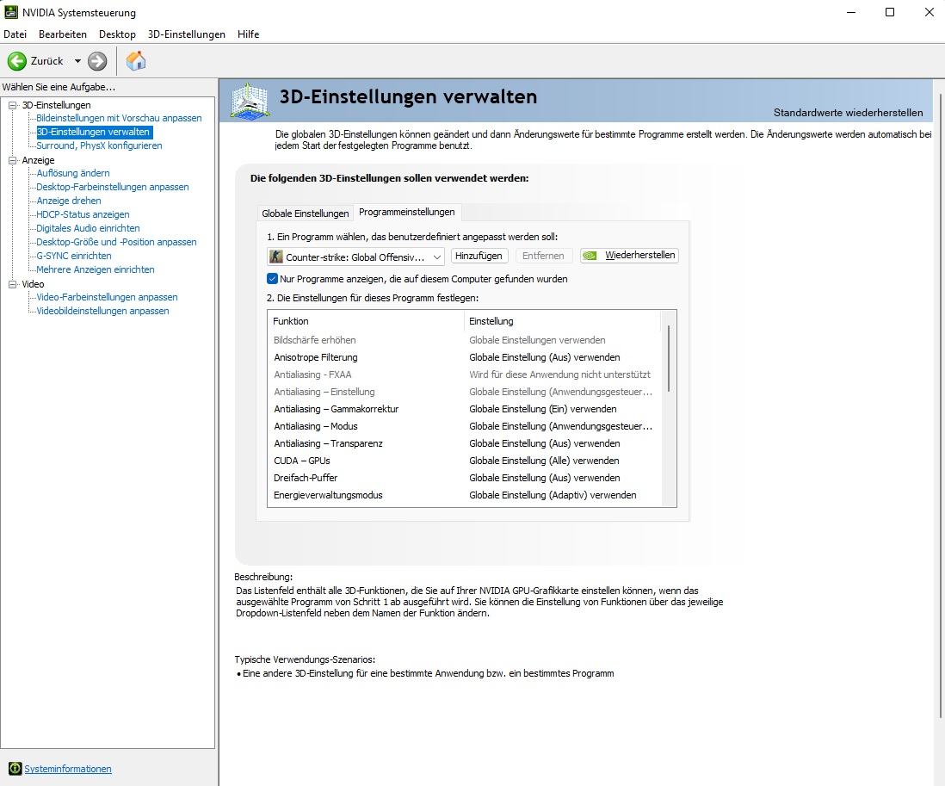Open the Systeminformationen link

click(x=67, y=769)
